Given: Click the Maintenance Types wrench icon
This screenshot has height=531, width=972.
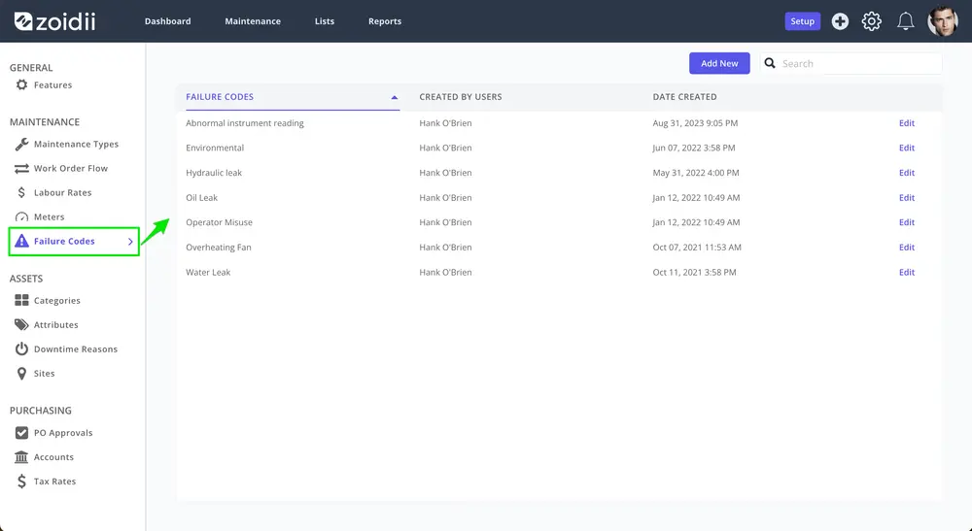Looking at the screenshot, I should click(x=21, y=145).
